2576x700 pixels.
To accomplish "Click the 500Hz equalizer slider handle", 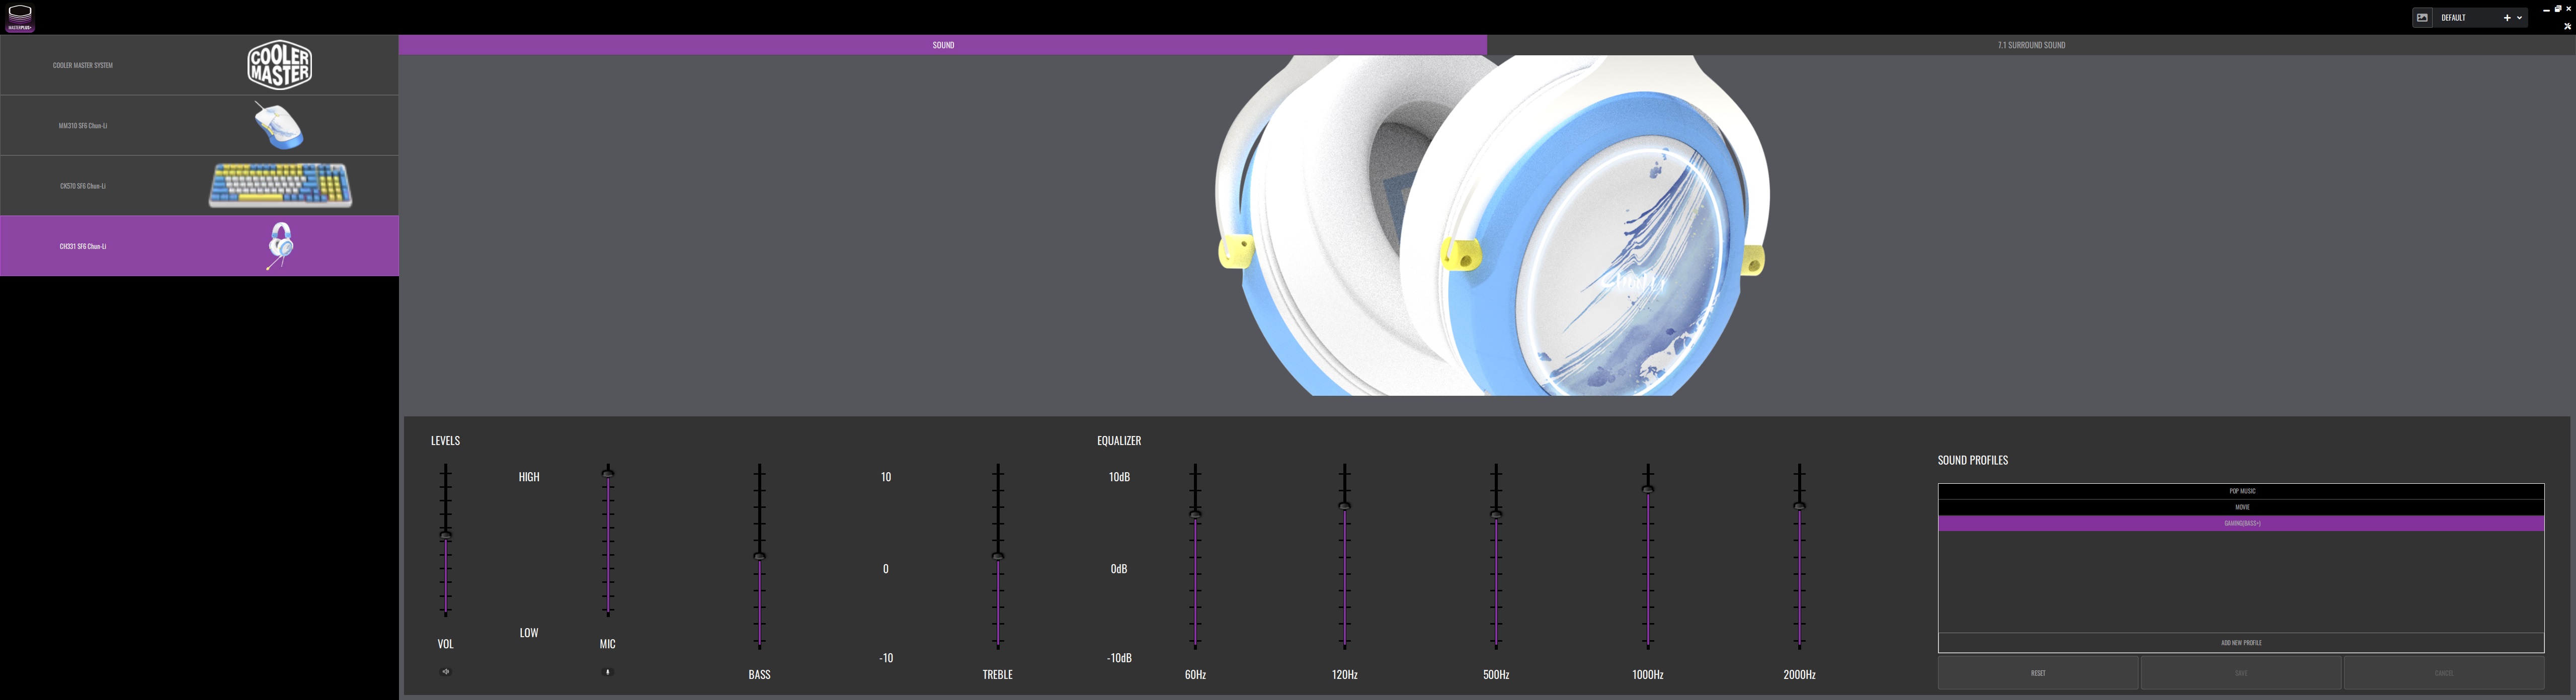I will pos(1496,514).
